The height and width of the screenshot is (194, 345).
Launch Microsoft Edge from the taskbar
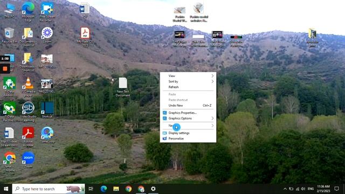[x=103, y=189]
